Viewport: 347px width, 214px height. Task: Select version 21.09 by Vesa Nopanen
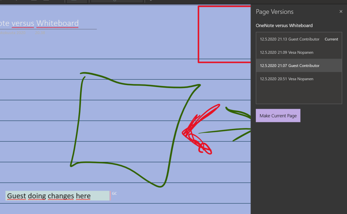[x=286, y=52]
